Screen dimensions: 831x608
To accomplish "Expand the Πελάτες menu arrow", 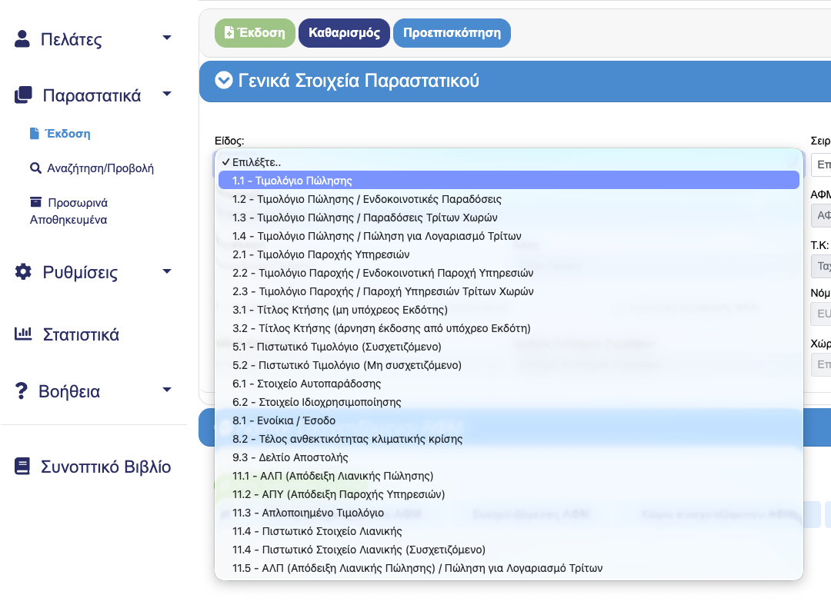I will point(167,38).
